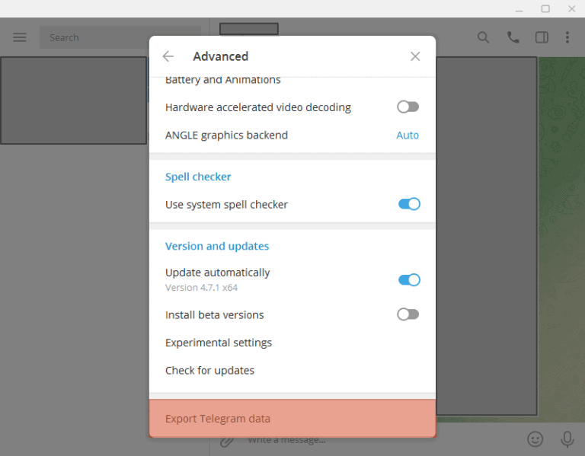Disable the system spell checker toggle

409,204
